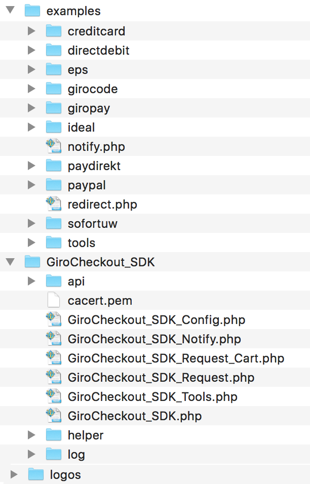Click the tools folder icon

tap(53, 243)
